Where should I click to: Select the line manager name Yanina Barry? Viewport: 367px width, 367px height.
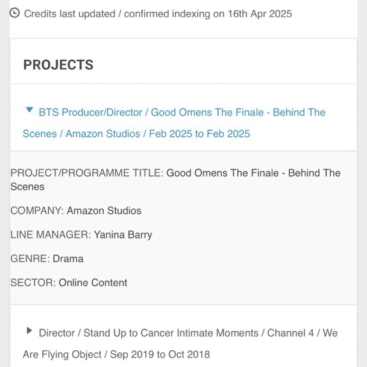click(x=123, y=235)
